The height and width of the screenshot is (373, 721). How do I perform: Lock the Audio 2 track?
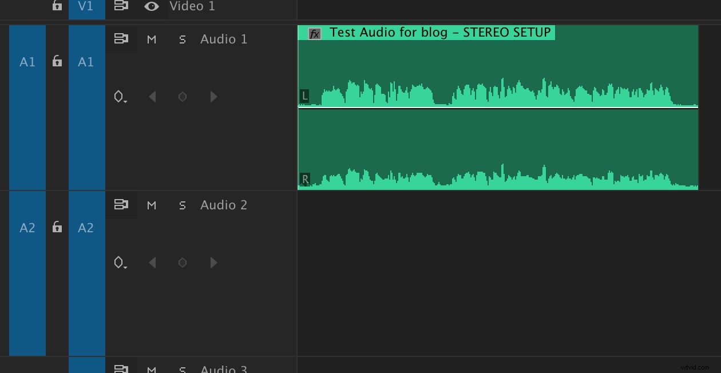coord(57,227)
